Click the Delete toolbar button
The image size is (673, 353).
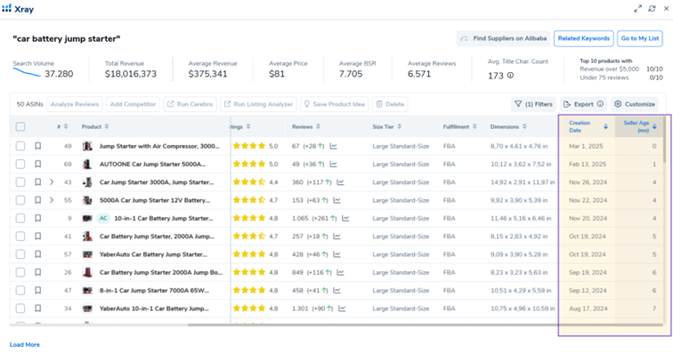390,104
